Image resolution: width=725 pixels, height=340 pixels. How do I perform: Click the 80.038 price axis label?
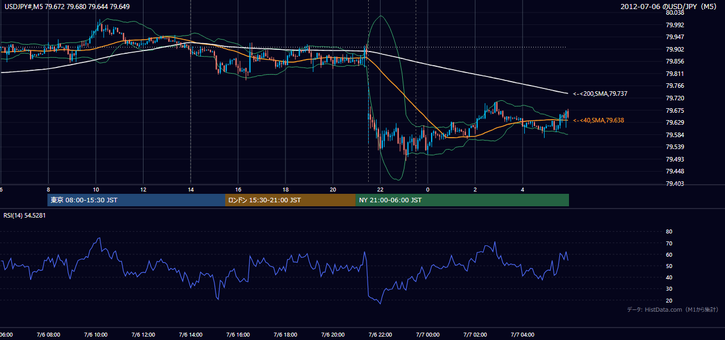675,12
